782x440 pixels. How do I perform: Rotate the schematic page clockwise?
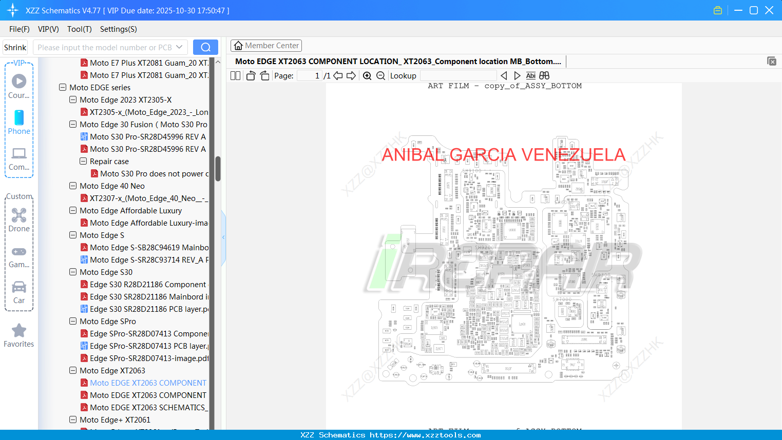(x=264, y=75)
